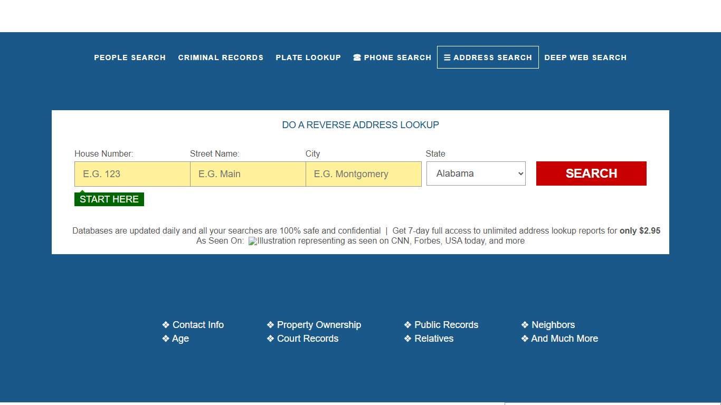Click the diamond icon before Contact Info
721x405 pixels.
click(x=165, y=325)
